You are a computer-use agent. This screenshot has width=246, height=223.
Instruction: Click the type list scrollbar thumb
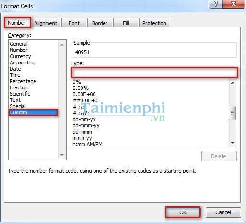click(233, 113)
